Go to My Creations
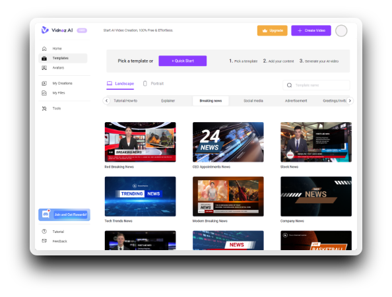 [x=63, y=83]
